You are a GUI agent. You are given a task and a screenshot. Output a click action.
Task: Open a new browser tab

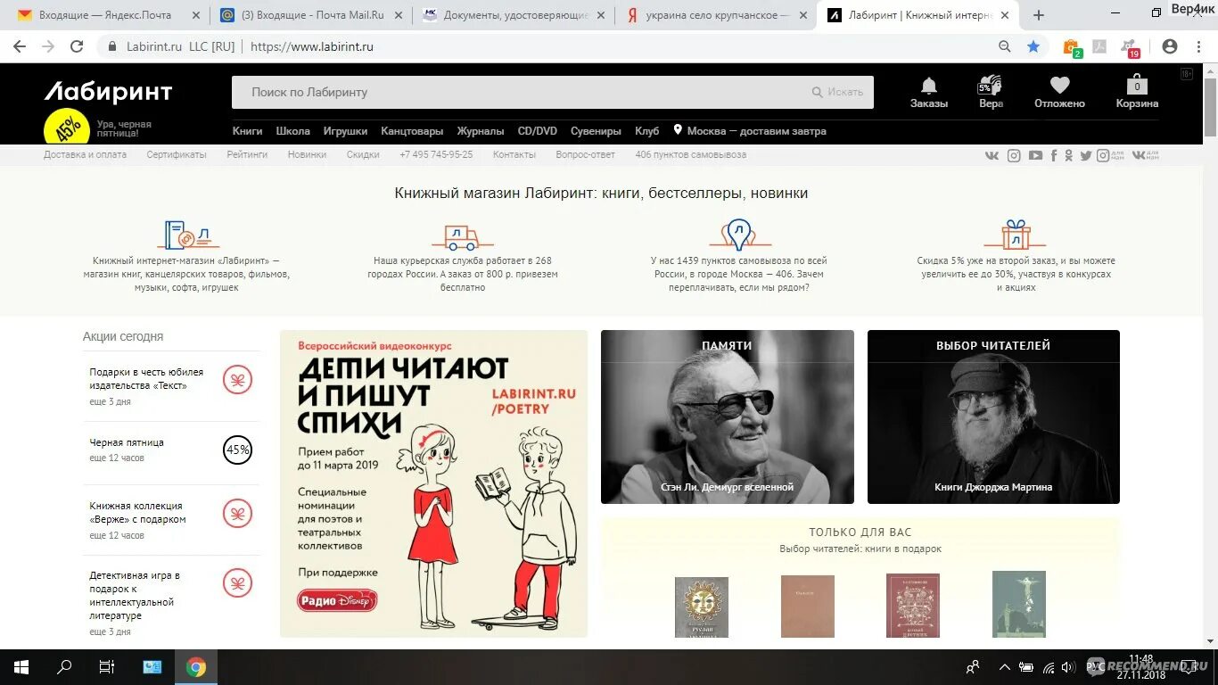point(1039,15)
